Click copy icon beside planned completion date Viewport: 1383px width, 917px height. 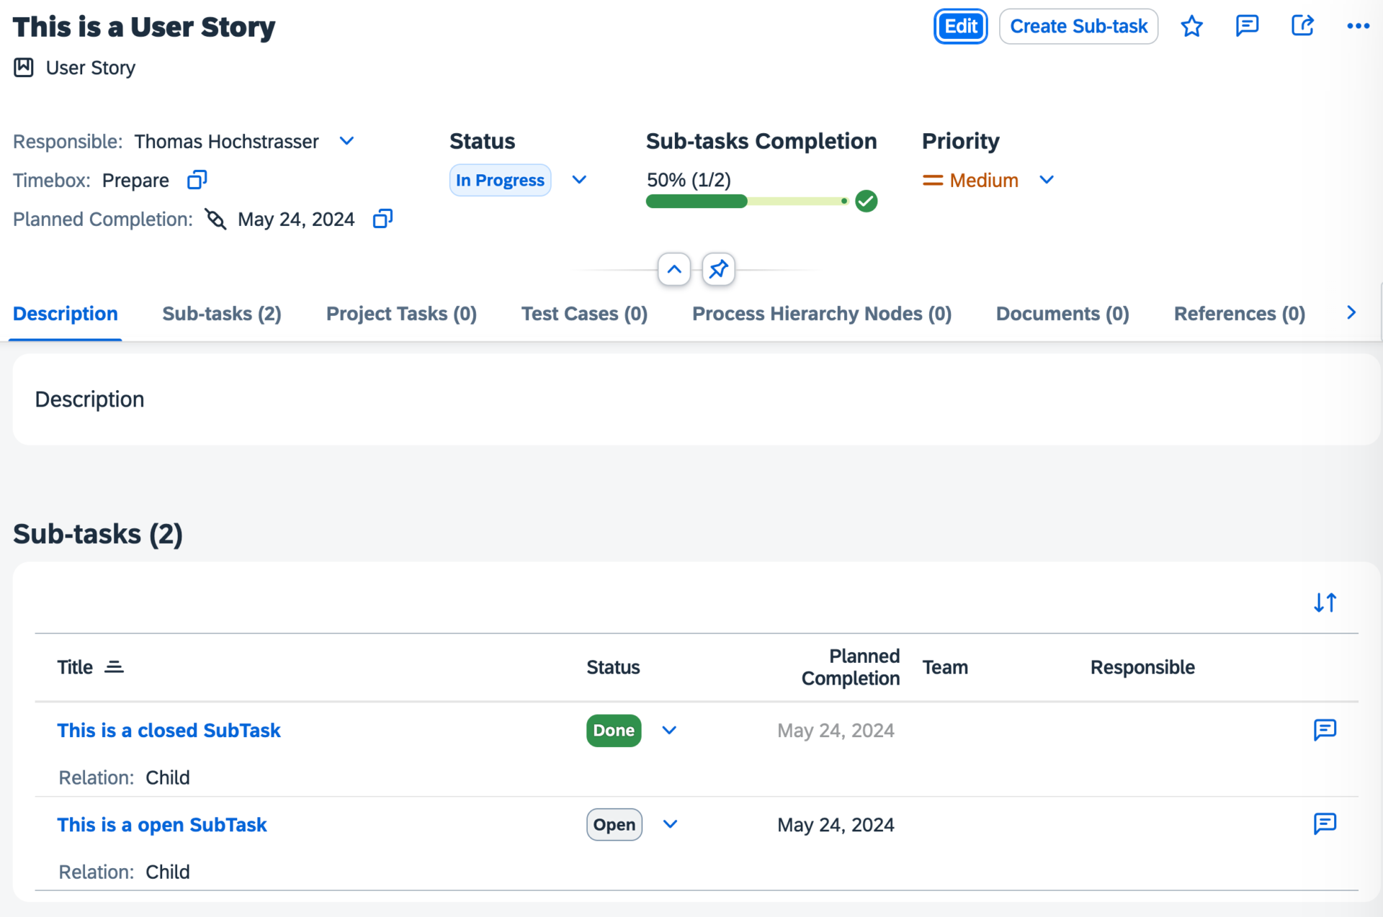click(382, 219)
